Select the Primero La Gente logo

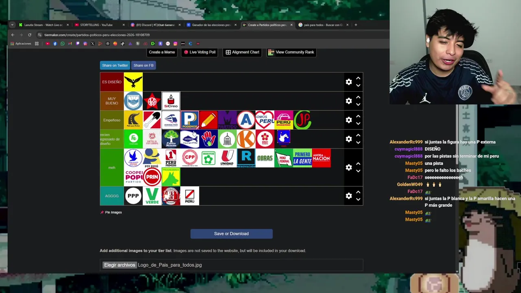[302, 158]
